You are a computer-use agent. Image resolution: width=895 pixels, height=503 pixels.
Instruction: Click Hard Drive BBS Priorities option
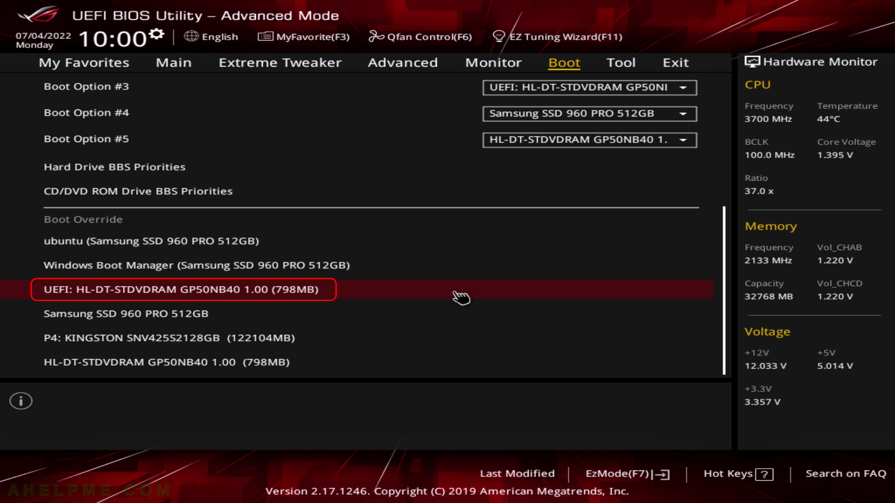(x=114, y=166)
